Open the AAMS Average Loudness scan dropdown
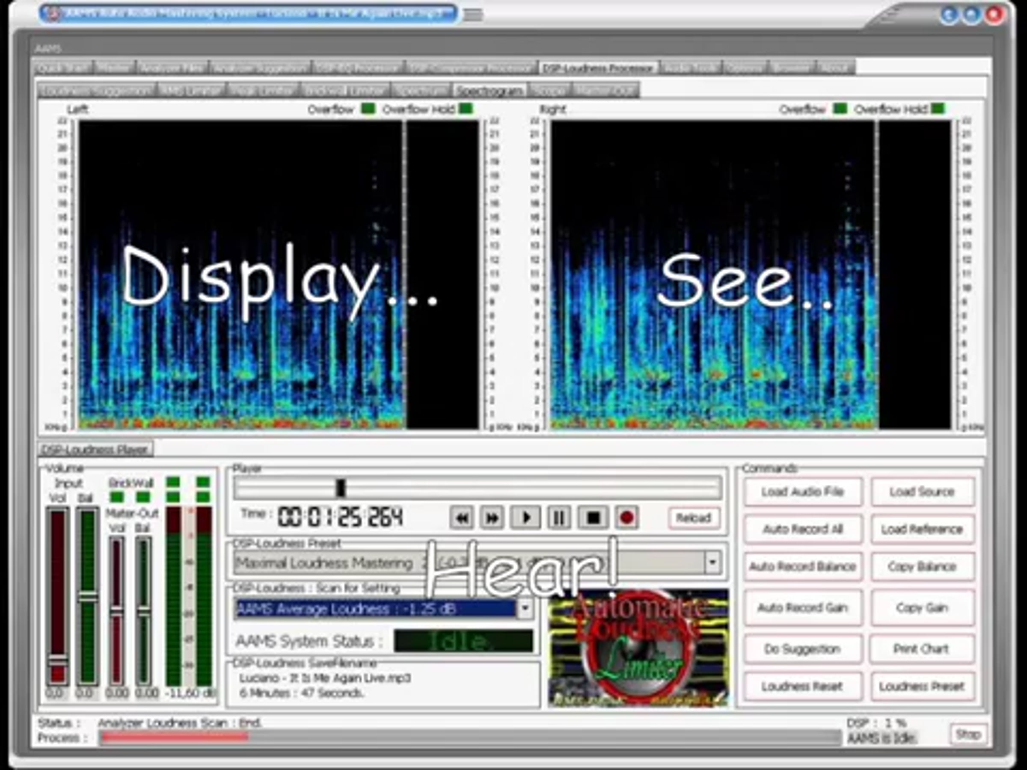Viewport: 1027px width, 770px height. (525, 608)
